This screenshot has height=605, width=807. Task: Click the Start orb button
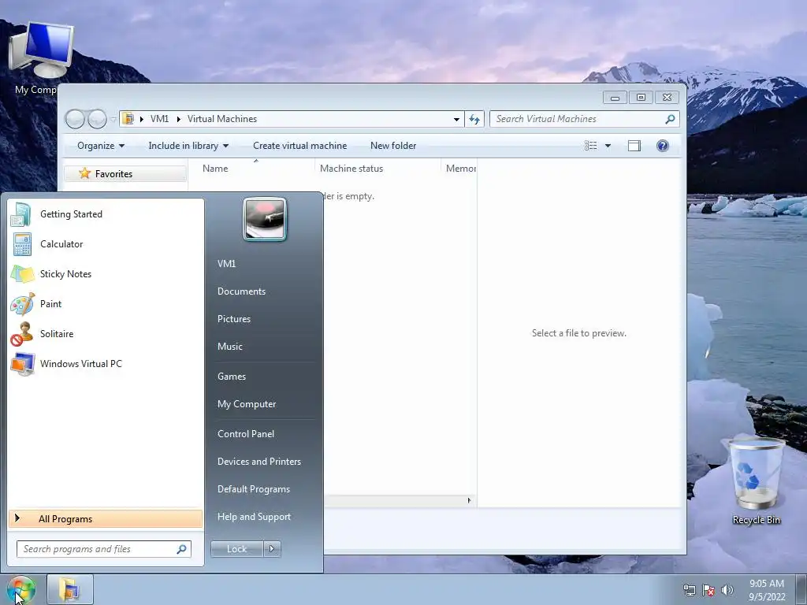[x=21, y=589]
